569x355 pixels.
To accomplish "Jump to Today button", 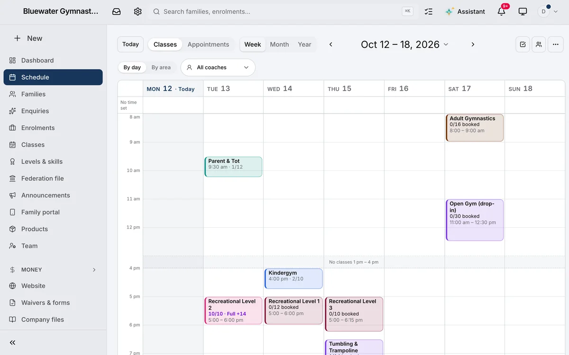I will click(130, 44).
